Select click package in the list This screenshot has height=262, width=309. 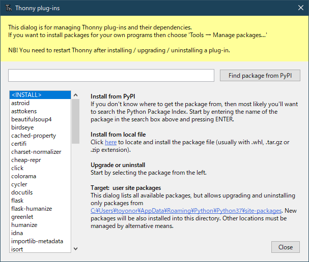coord(40,168)
